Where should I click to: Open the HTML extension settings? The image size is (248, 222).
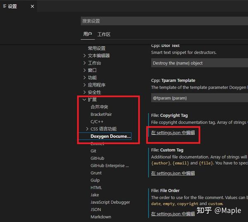tap(96, 187)
